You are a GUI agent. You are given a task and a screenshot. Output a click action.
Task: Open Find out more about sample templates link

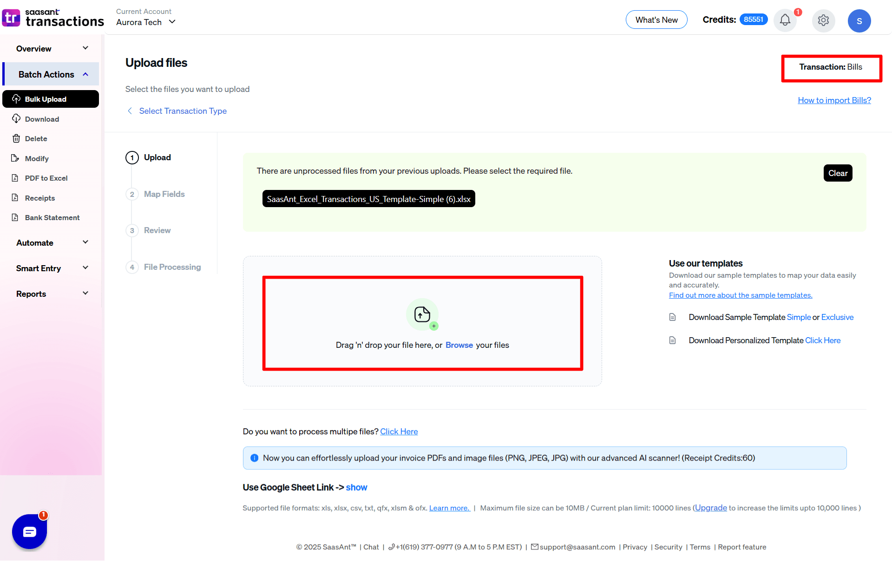741,295
